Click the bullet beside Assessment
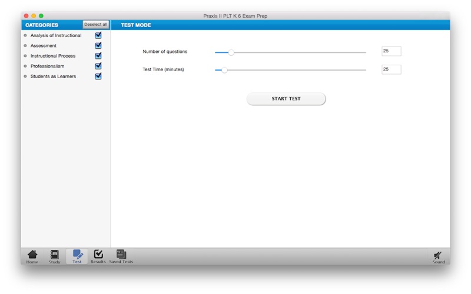The height and width of the screenshot is (294, 471). tap(25, 46)
